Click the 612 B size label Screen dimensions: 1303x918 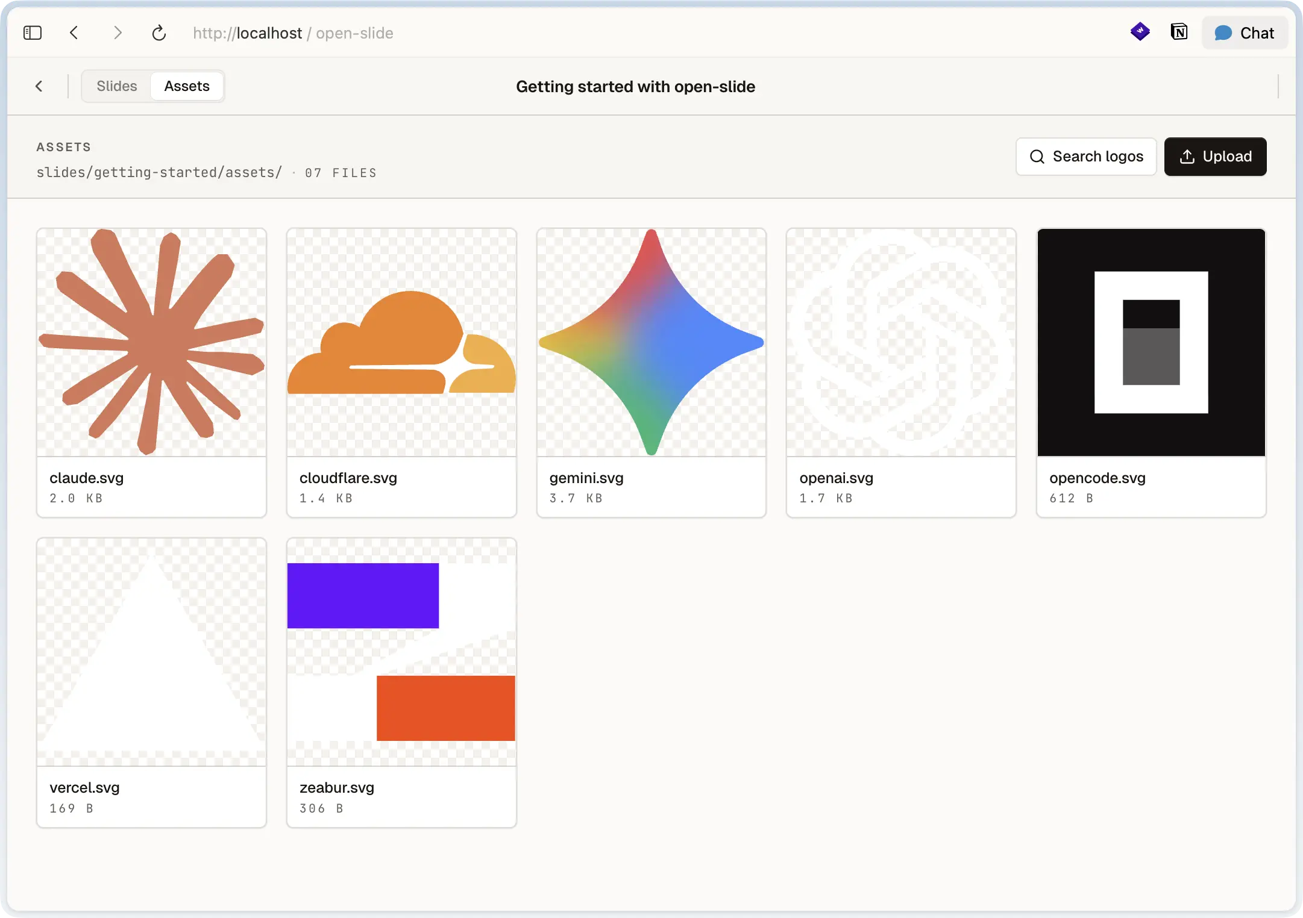pyautogui.click(x=1072, y=498)
